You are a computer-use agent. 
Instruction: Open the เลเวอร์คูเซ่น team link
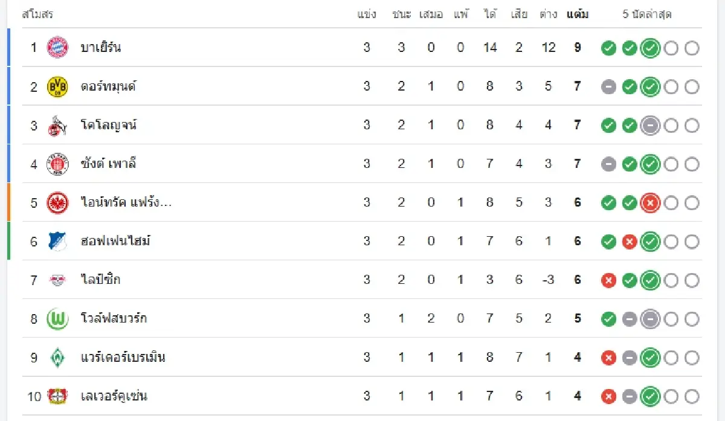click(114, 396)
